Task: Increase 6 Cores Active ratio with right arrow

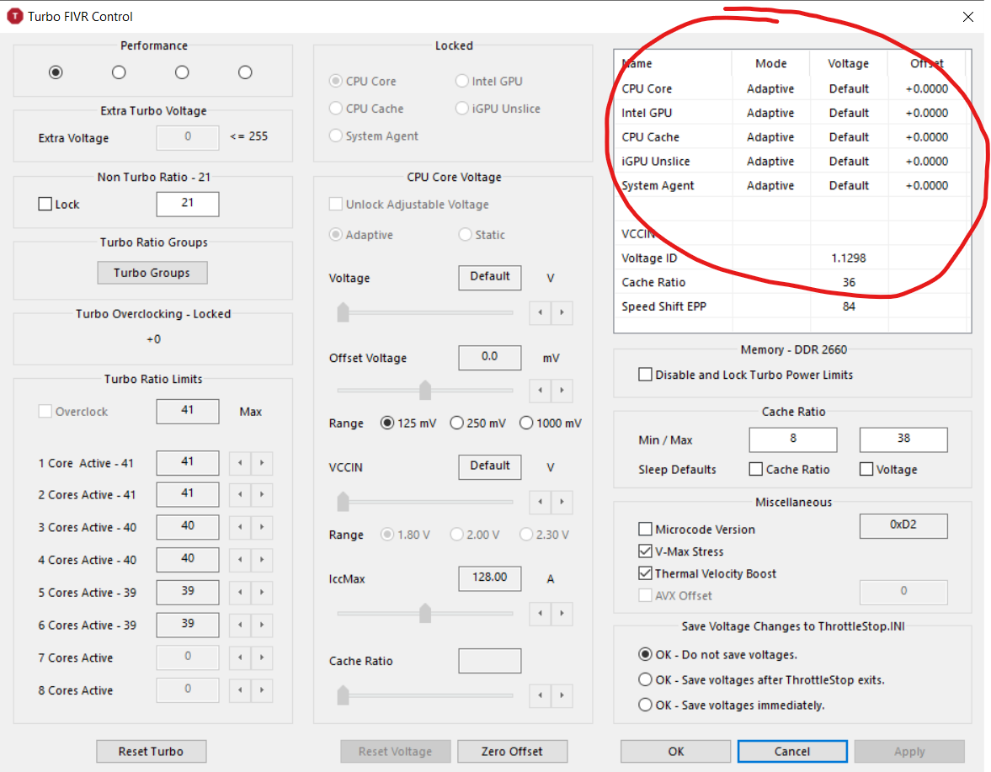Action: [x=262, y=625]
